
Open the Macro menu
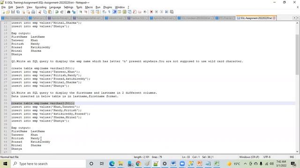coord(89,7)
